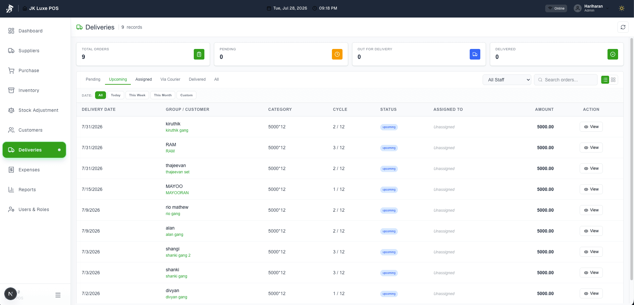Screen dimensions: 634x305
Task: Click the 7/15/2026 delivery date
Action: pyautogui.click(x=92, y=189)
